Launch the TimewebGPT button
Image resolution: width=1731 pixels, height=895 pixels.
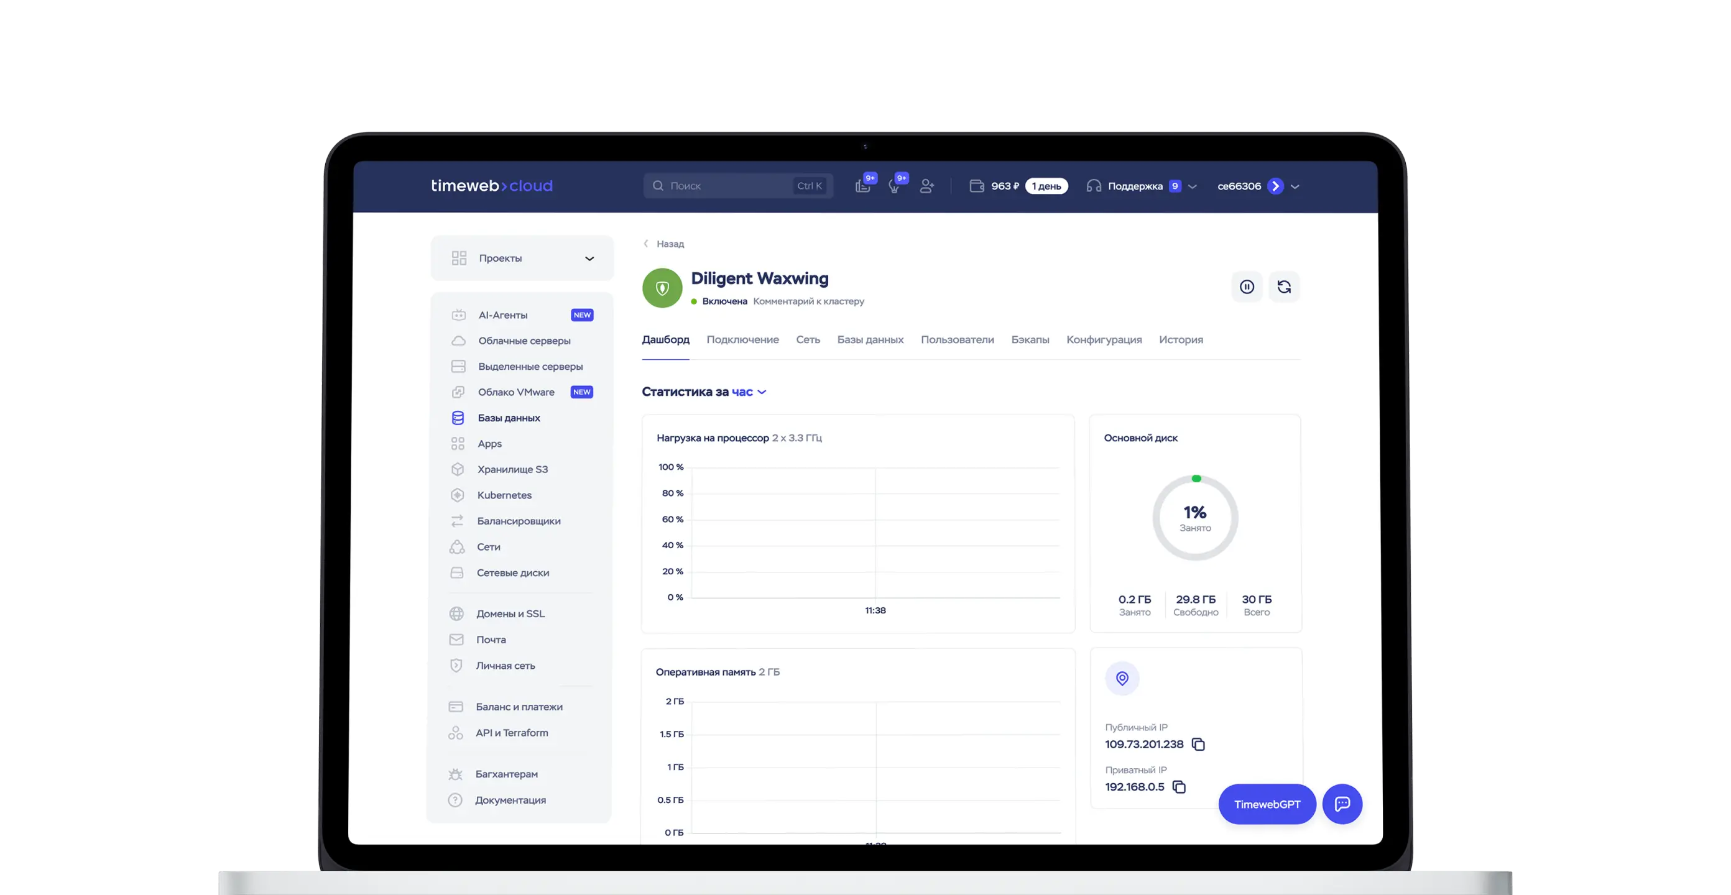pos(1267,804)
